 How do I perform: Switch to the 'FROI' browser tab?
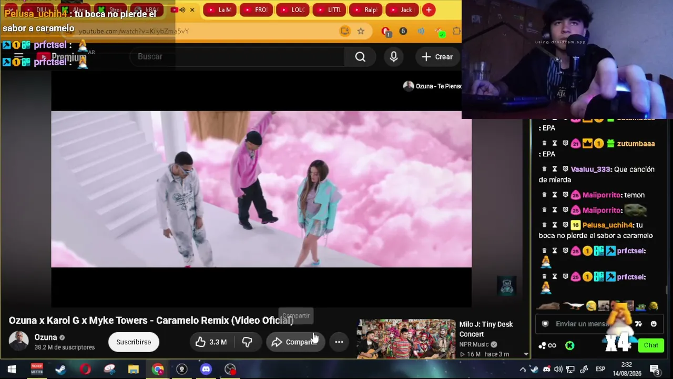(x=256, y=9)
